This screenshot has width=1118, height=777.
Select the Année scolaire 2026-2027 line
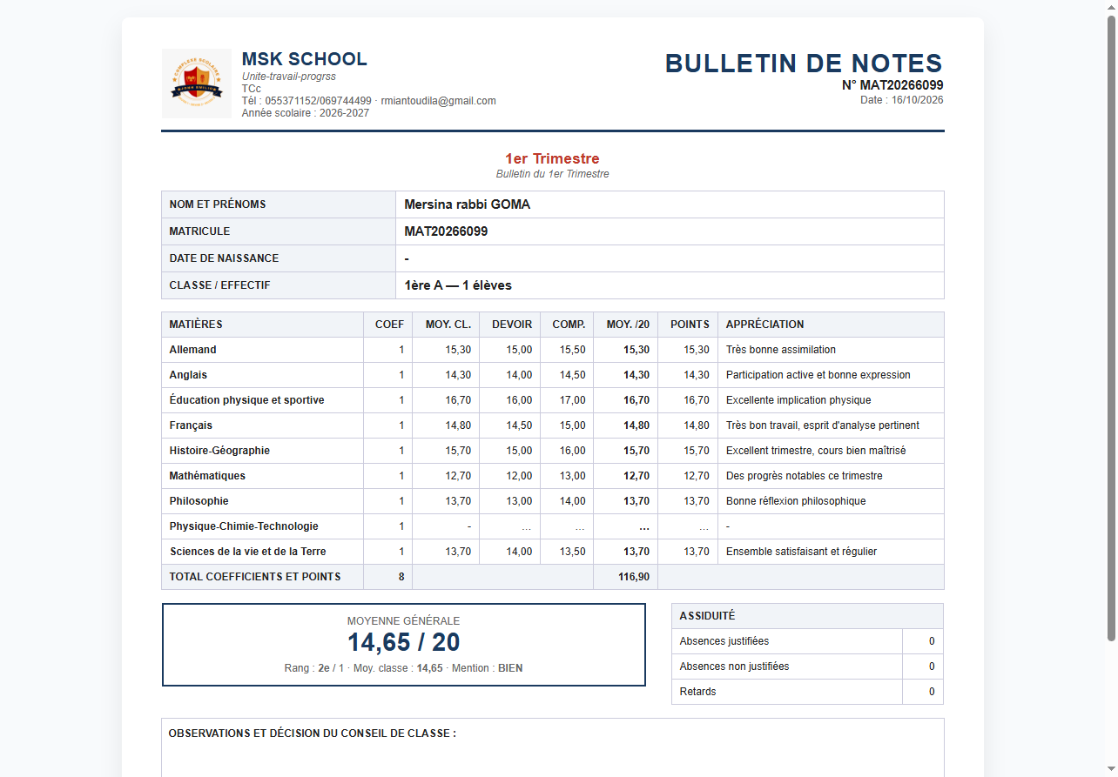tap(306, 113)
